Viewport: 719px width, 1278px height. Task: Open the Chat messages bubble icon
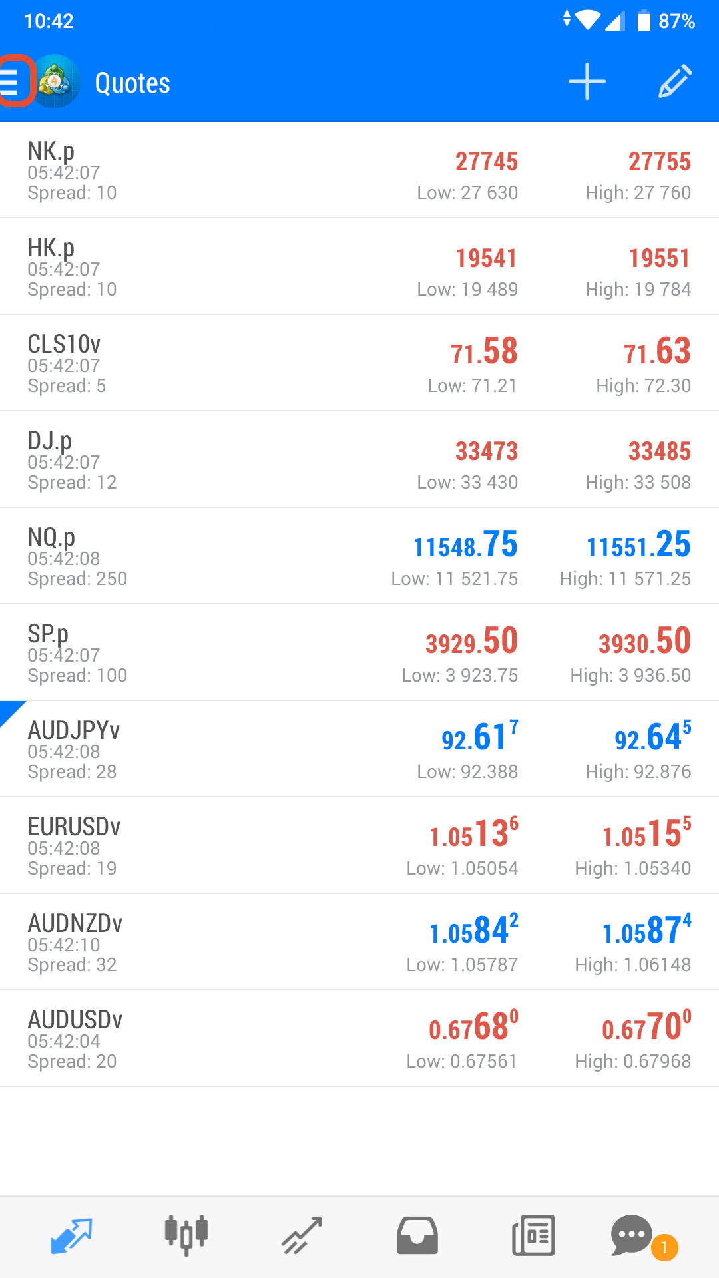coord(632,1236)
